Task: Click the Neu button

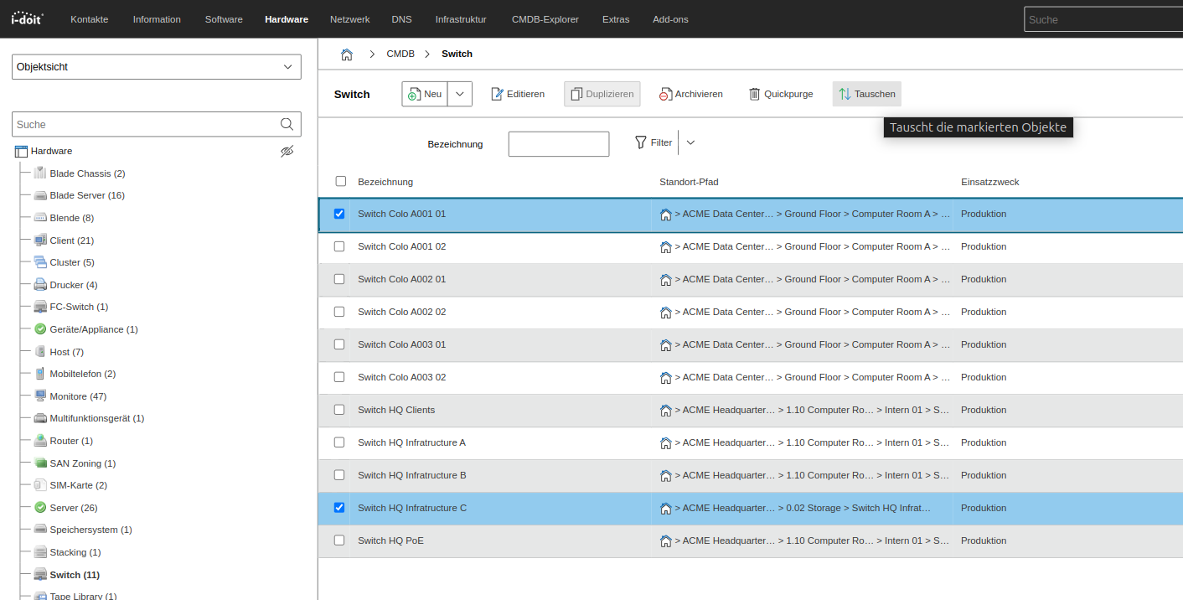Action: pos(425,94)
